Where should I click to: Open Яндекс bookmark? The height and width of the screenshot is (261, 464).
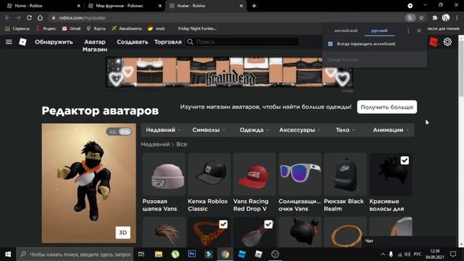coord(46,28)
